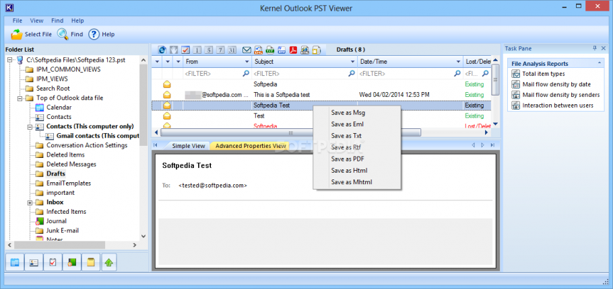Collapse the Contacts (This computer only) node
This screenshot has height=289, width=613.
click(30, 127)
